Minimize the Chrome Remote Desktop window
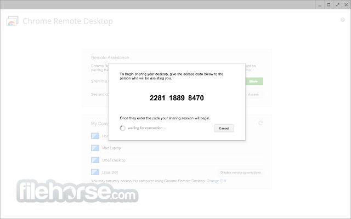The height and width of the screenshot is (219, 351). point(320,5)
